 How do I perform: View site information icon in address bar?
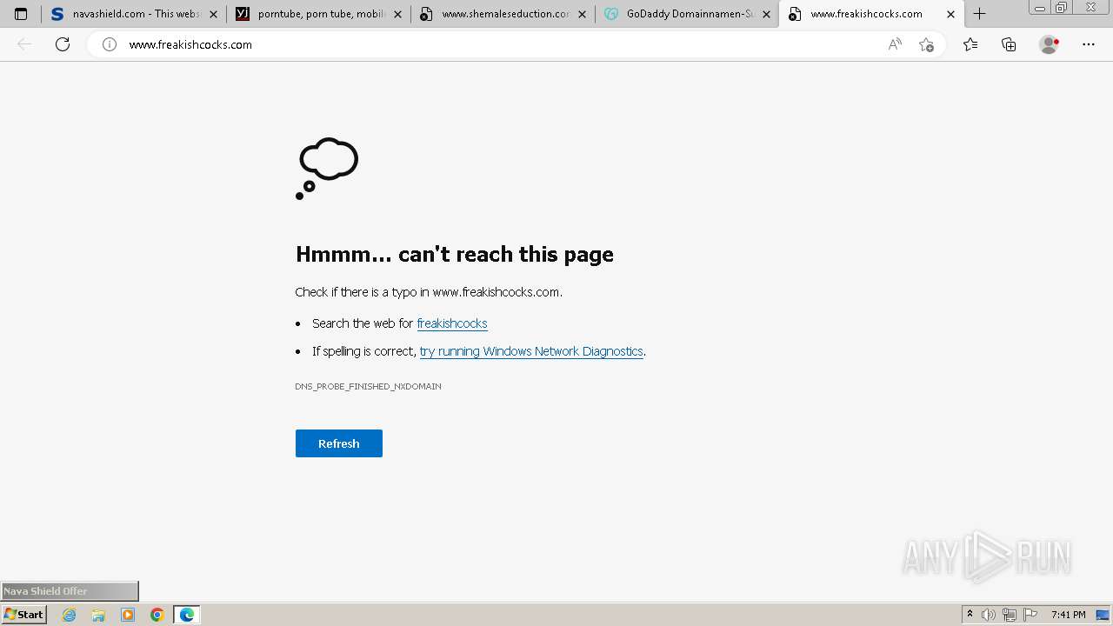pyautogui.click(x=110, y=44)
